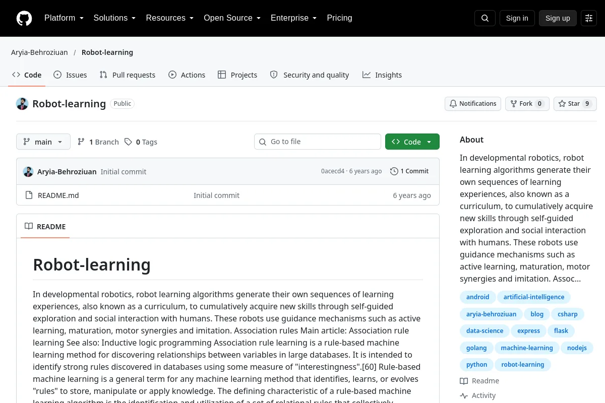Image resolution: width=605 pixels, height=403 pixels.
Task: Click the README.md file icon
Action: [29, 195]
